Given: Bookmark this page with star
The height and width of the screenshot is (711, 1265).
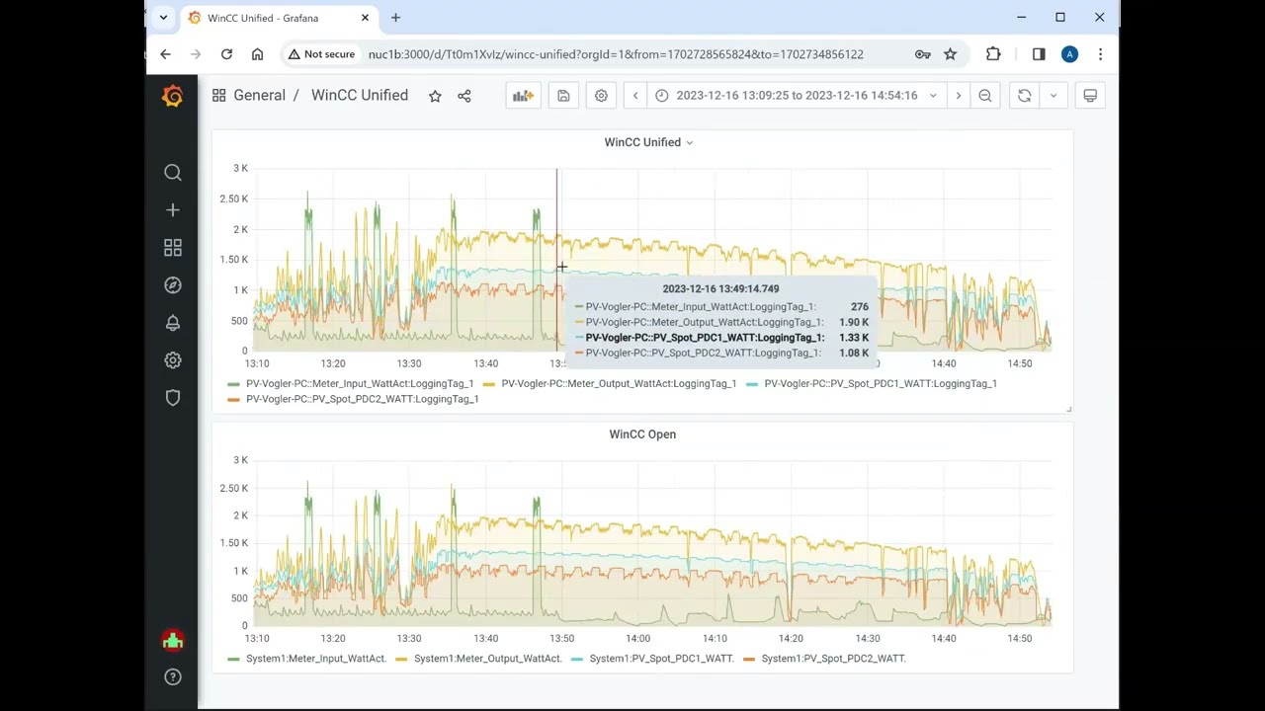Looking at the screenshot, I should [950, 54].
